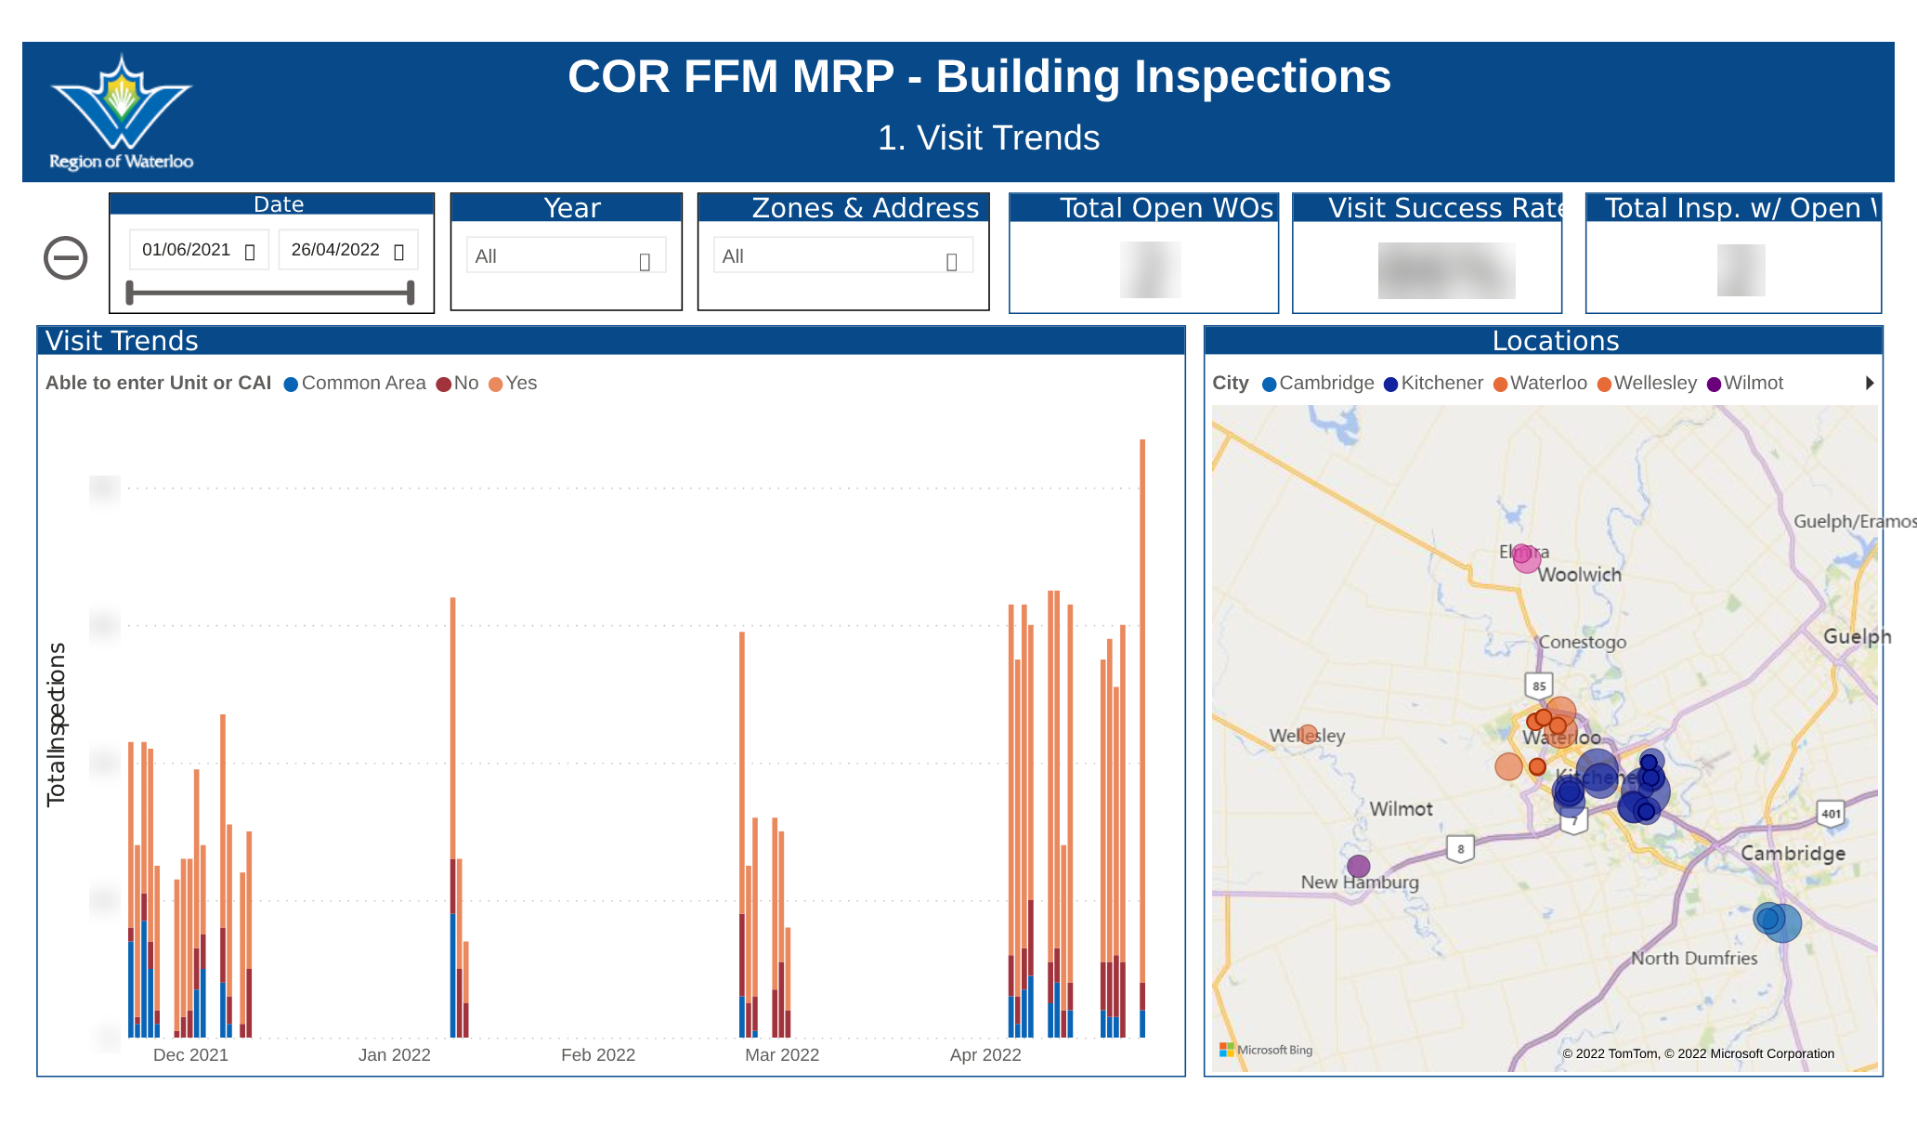Screen dimensions: 1917x1137
Task: Select the Common Area legend marker
Action: coord(291,383)
